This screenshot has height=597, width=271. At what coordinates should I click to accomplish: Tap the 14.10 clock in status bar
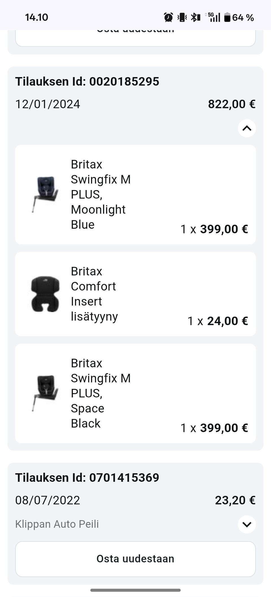[37, 18]
